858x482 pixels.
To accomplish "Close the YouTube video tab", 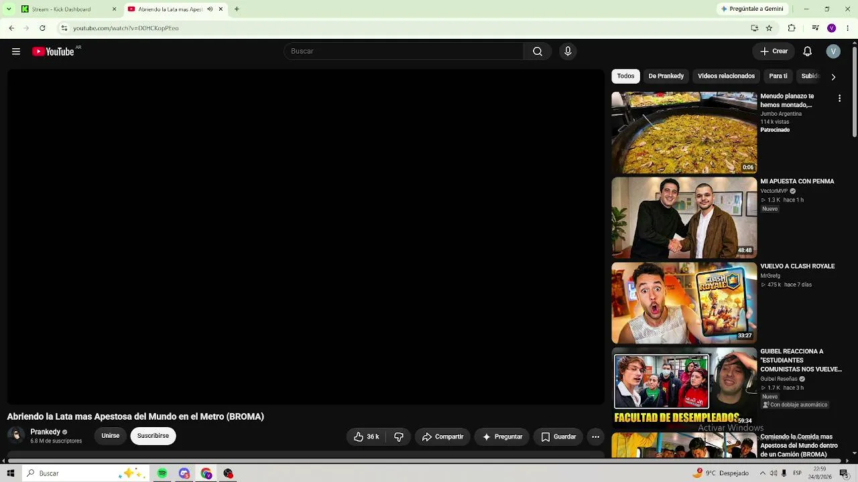I will (x=221, y=9).
